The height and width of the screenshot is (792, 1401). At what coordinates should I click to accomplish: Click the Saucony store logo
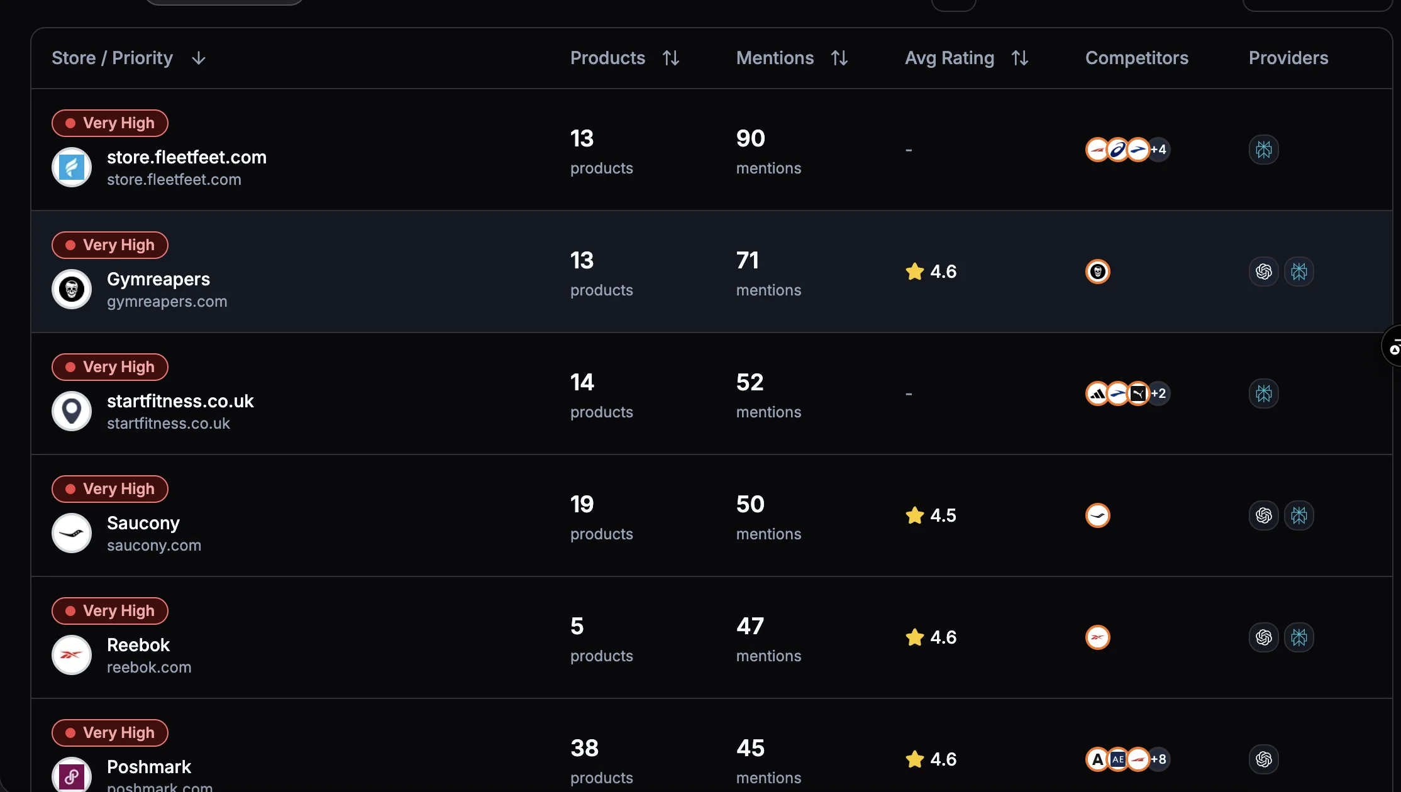click(72, 533)
